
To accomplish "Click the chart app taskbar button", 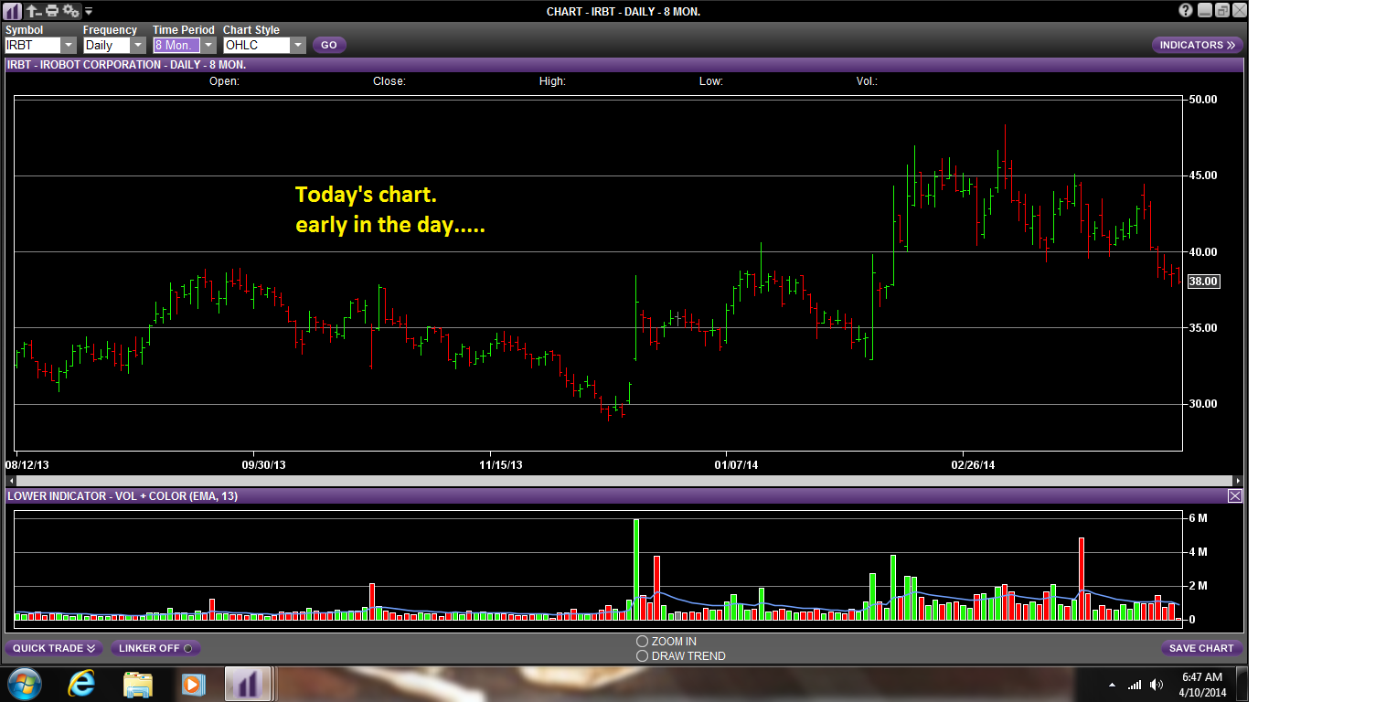I will pos(247,684).
